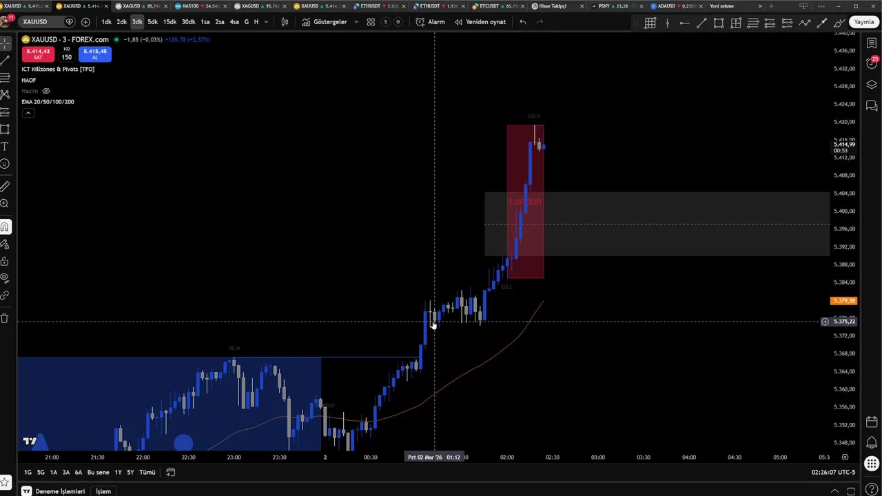Set range to 1G
Image resolution: width=882 pixels, height=496 pixels.
pos(28,473)
